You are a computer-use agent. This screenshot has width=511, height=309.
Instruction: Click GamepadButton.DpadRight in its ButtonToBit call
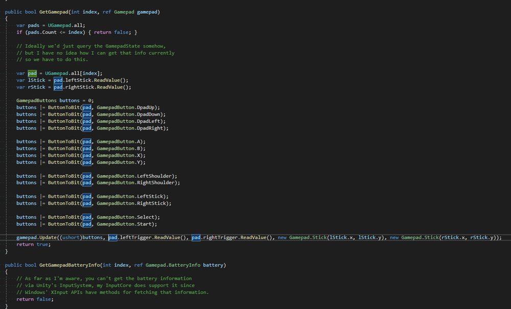pyautogui.click(x=130, y=128)
